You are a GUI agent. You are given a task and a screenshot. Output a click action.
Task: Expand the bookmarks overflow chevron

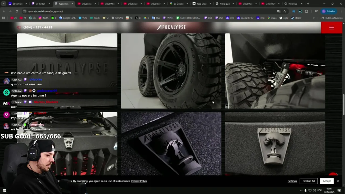(313, 18)
